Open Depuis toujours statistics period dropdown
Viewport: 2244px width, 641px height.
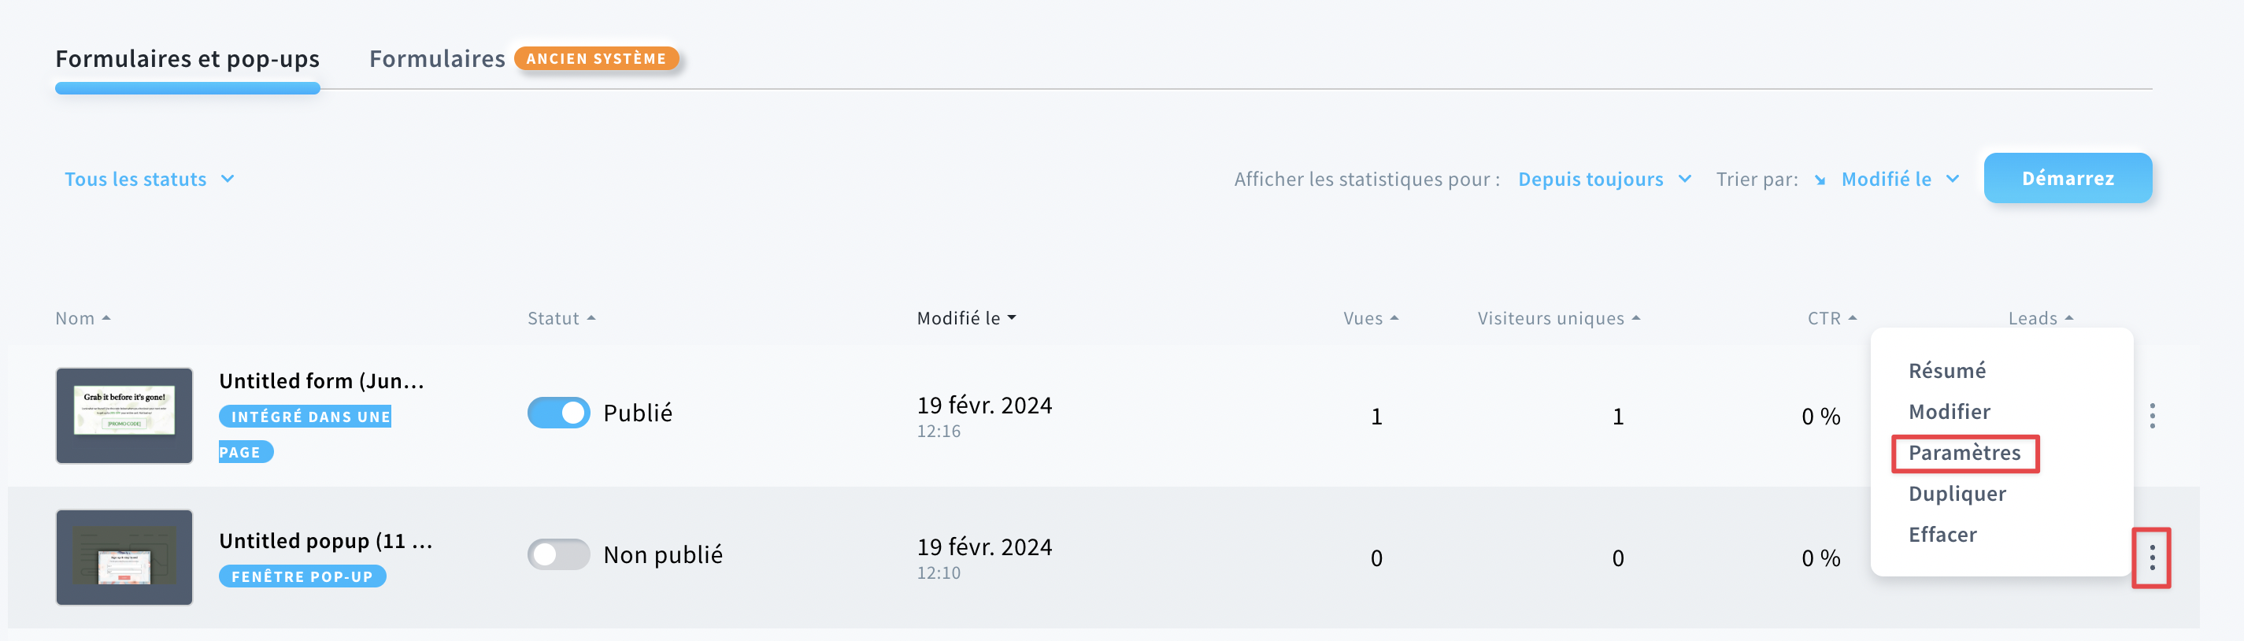click(x=1605, y=180)
